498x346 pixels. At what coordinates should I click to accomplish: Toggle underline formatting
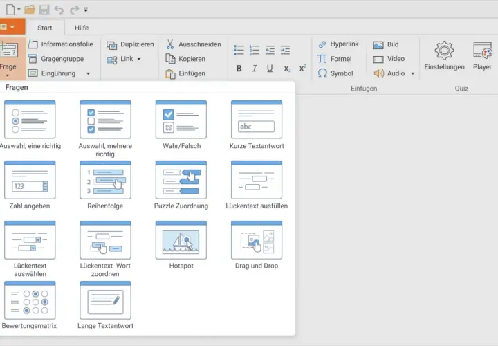(270, 69)
